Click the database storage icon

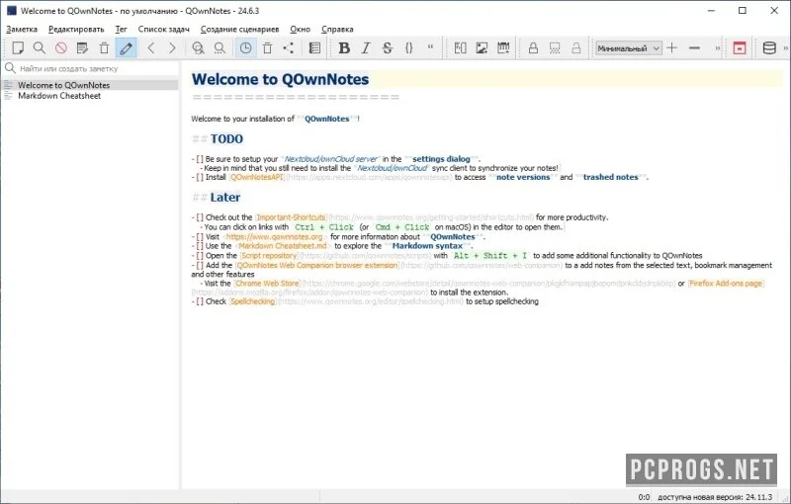tap(769, 47)
